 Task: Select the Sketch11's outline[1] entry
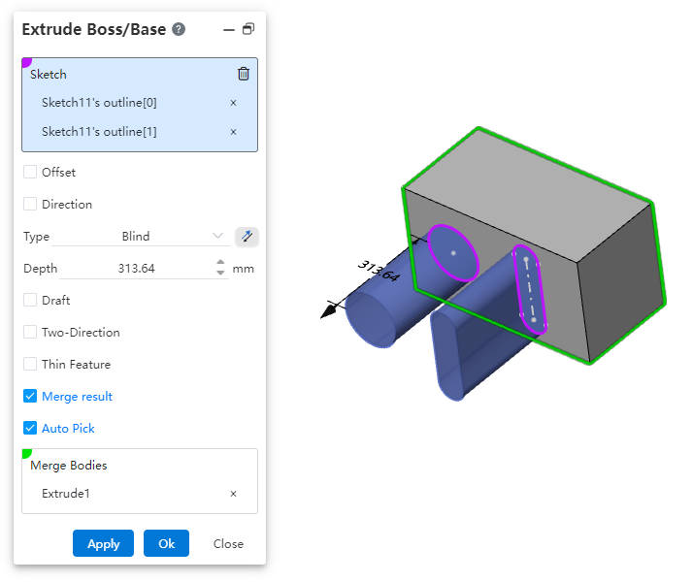(x=99, y=132)
